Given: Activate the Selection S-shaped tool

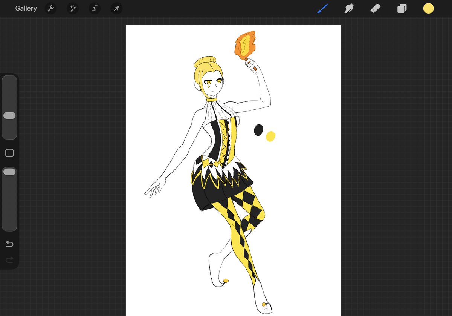Looking at the screenshot, I should pos(95,8).
